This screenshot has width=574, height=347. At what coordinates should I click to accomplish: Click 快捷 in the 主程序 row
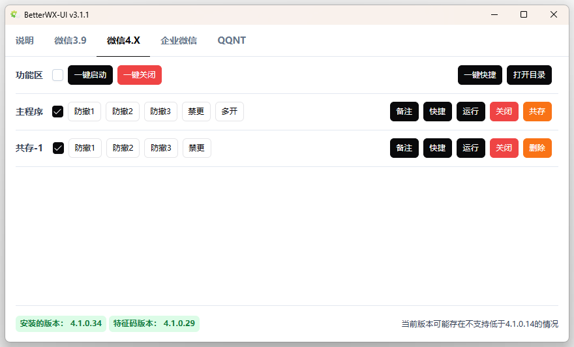(438, 112)
